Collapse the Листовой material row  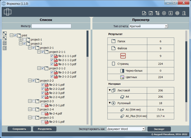tap(110, 90)
